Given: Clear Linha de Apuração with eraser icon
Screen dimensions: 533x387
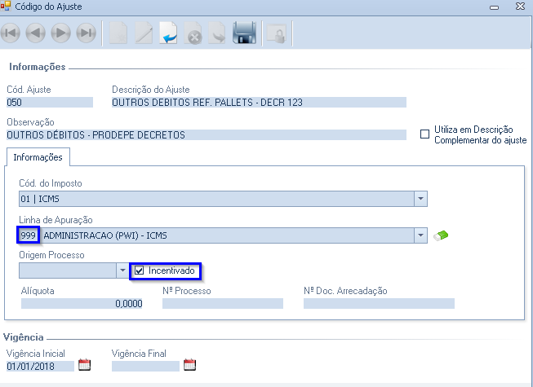Looking at the screenshot, I should pos(441,235).
